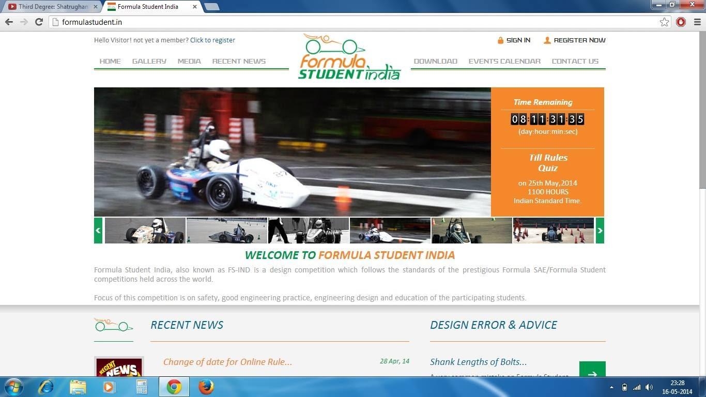706x397 pixels.
Task: Open the Windows Start menu
Action: [13, 387]
